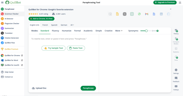Screen dimensions: 183x96
Task: Open QuillBot for macOS link
Action: tap(12, 65)
